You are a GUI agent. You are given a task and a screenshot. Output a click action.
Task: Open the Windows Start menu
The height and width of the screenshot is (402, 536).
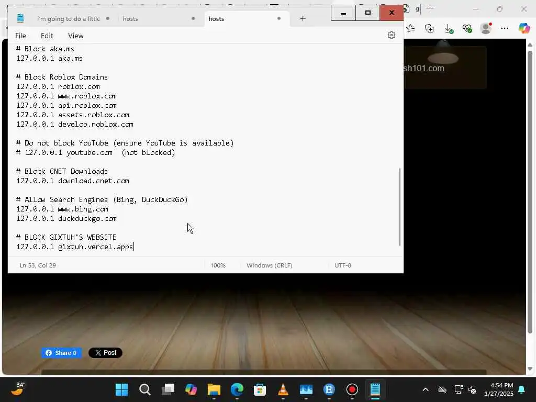[x=121, y=389]
